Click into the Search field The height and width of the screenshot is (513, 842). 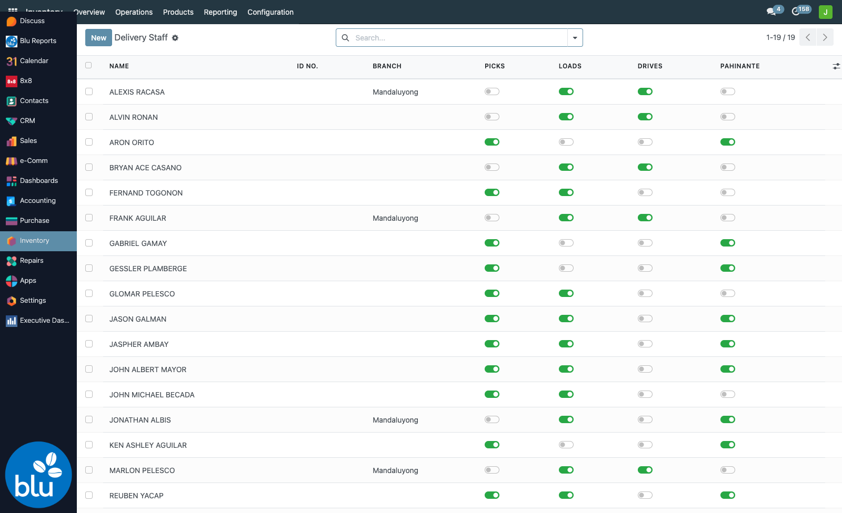459,38
